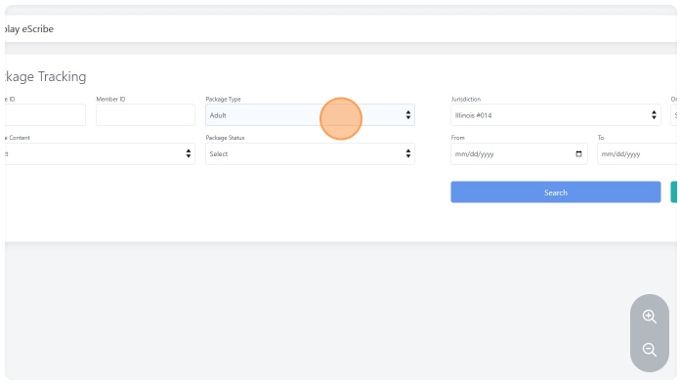Click the blue Search button
The image size is (680, 383).
click(x=556, y=192)
